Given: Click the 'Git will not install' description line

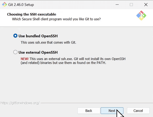Looking at the screenshot, I should pos(73,59).
